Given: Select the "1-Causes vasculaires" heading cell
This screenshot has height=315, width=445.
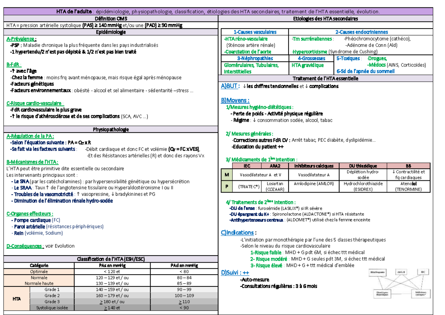Looking at the screenshot, I should click(x=255, y=32).
